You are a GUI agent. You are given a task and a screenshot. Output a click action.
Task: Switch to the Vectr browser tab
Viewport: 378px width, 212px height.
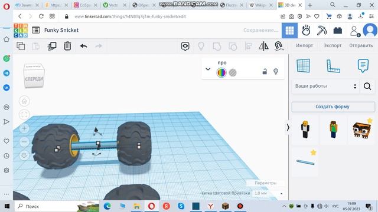pos(113,5)
